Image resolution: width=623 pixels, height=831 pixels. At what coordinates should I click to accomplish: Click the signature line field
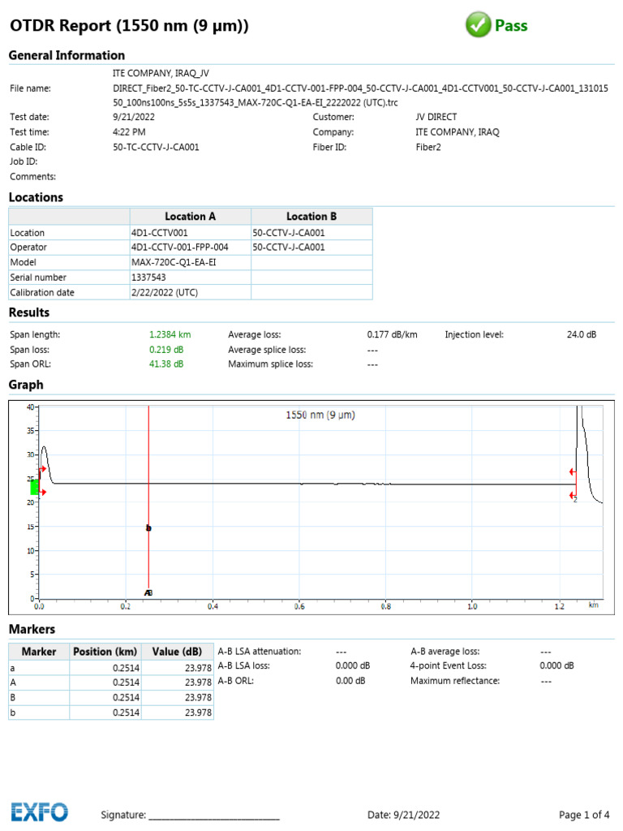(214, 815)
